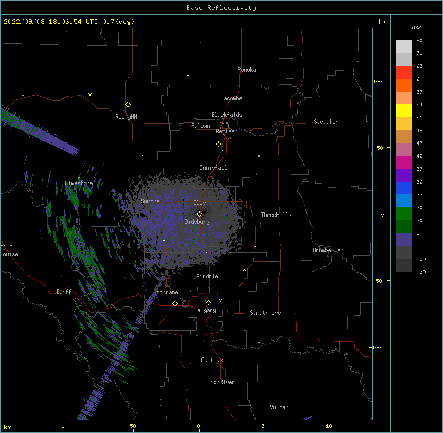Click the Banff town label
Image resolution: width=443 pixels, height=433 pixels.
64,292
